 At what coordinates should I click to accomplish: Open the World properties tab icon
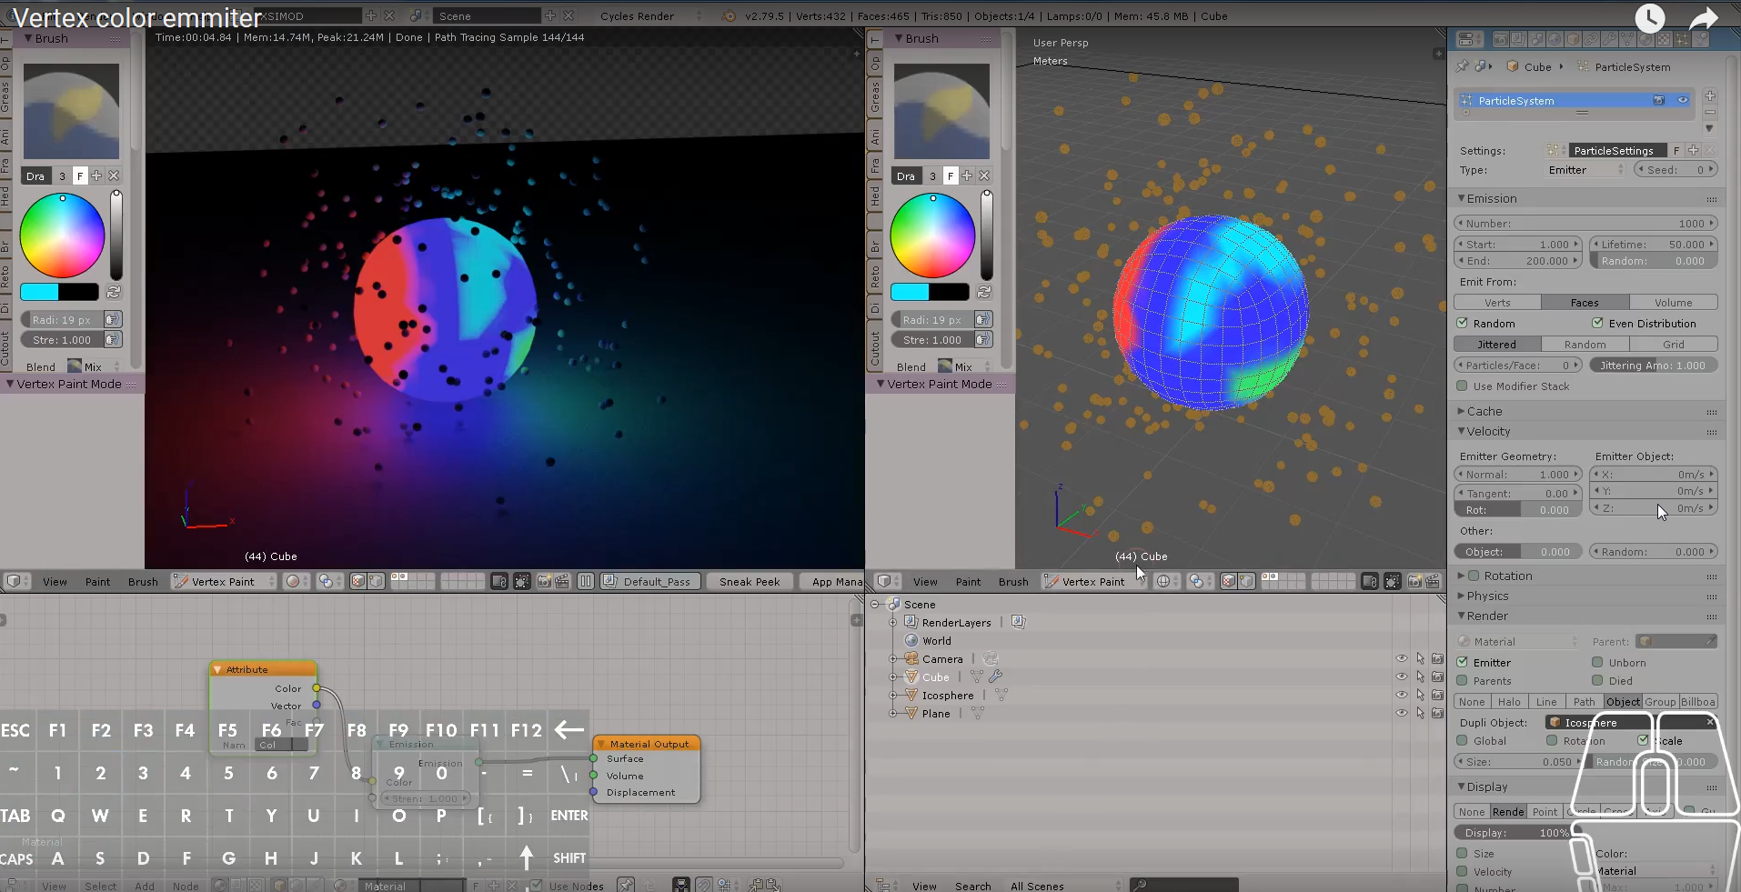(x=1555, y=39)
